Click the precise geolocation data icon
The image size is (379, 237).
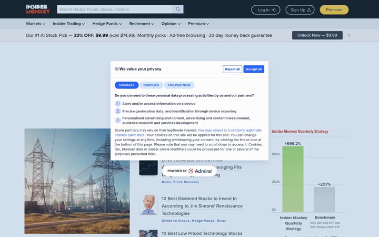coord(118,111)
